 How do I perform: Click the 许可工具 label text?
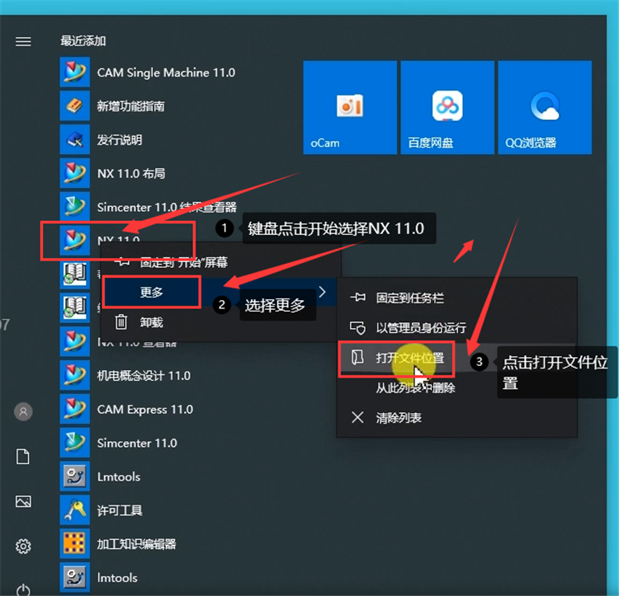(x=120, y=510)
